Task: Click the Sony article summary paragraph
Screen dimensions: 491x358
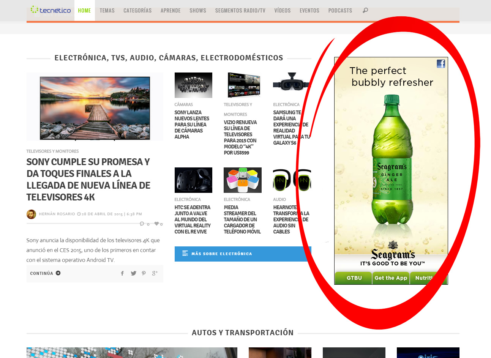Action: pos(93,250)
